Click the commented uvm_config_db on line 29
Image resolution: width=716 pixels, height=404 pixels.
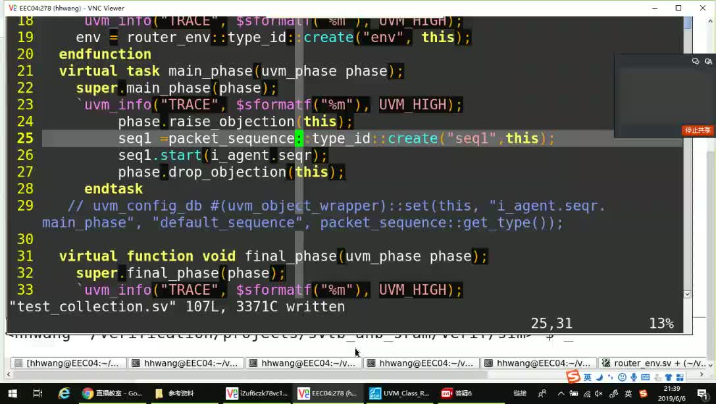(147, 206)
